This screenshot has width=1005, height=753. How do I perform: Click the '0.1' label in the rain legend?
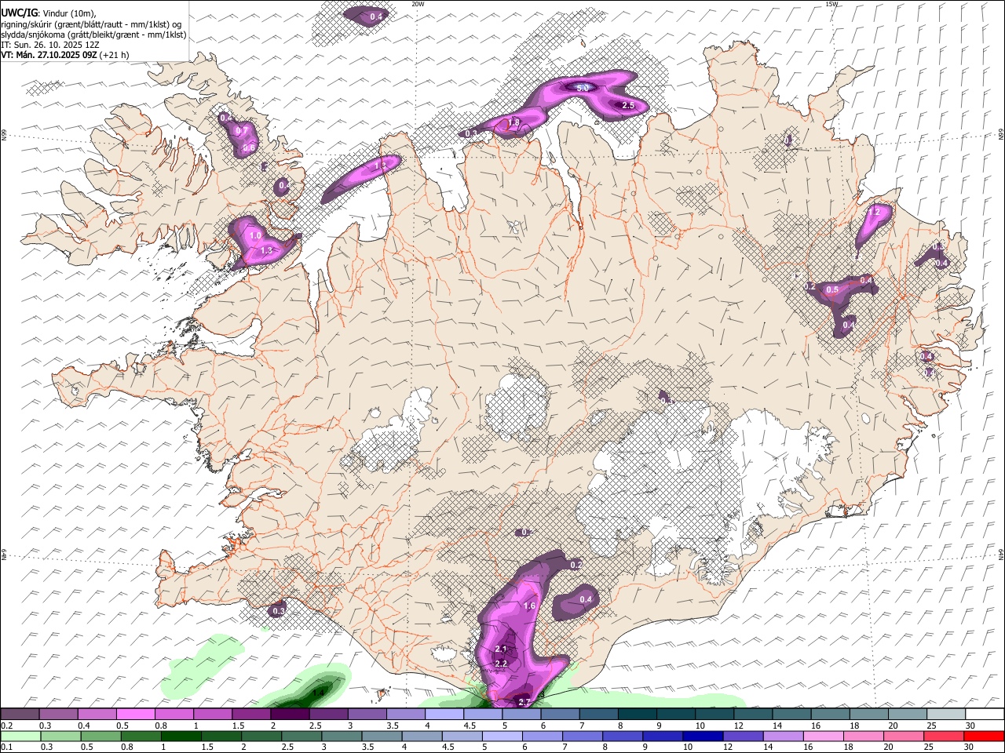[5, 748]
